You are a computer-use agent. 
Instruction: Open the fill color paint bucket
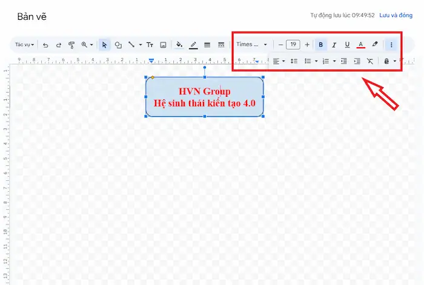tap(179, 45)
